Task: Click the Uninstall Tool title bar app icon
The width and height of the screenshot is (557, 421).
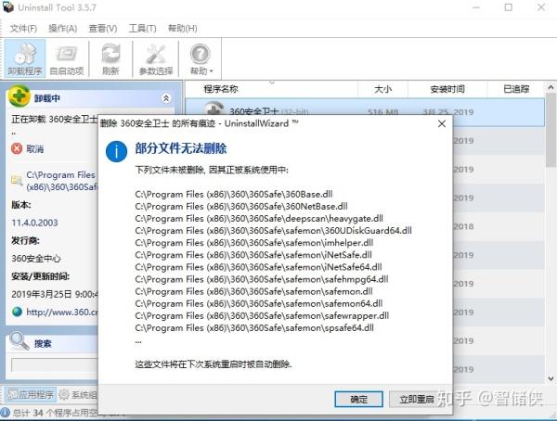Action: coord(8,7)
